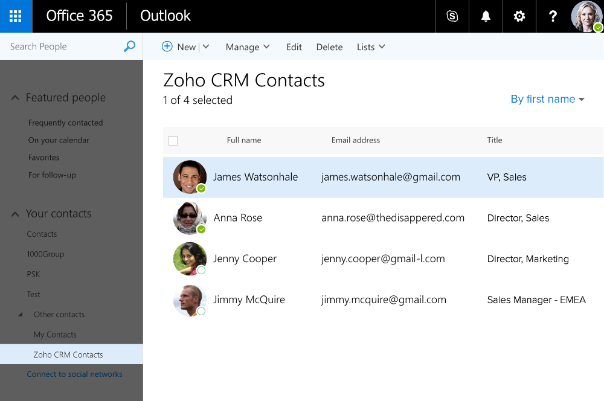Click the Email address column header

click(356, 140)
